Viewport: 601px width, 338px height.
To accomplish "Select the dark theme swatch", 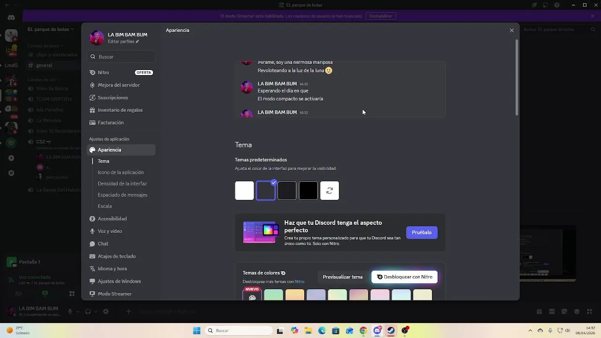I will (287, 191).
